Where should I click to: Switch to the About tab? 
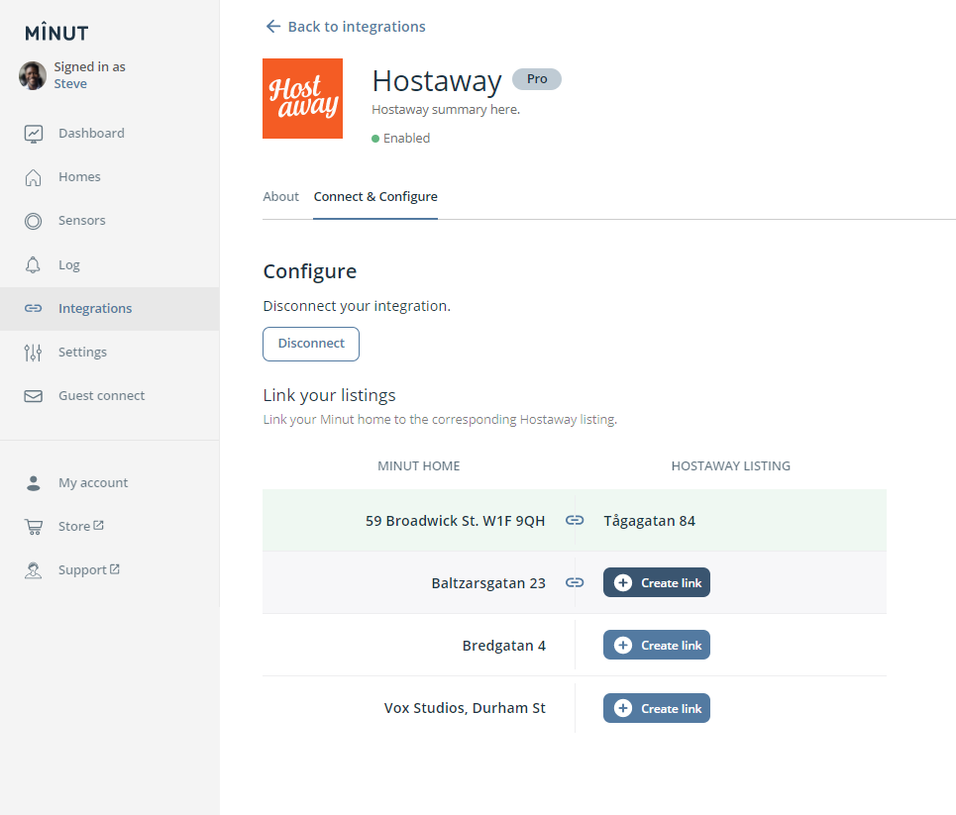coord(281,197)
